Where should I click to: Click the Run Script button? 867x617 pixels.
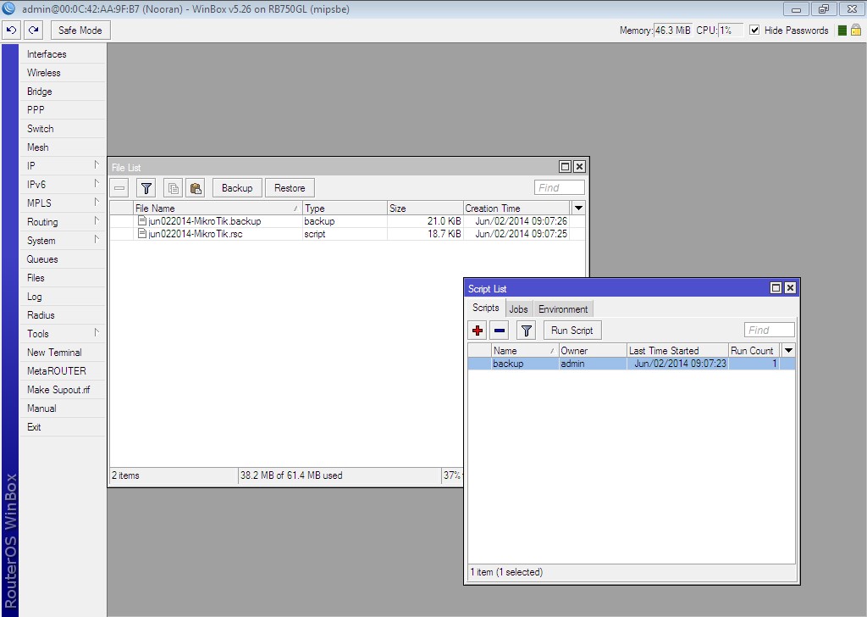572,331
